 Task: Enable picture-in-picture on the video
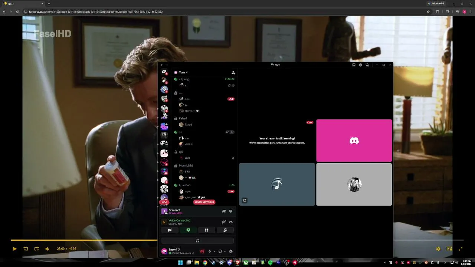[x=449, y=249]
